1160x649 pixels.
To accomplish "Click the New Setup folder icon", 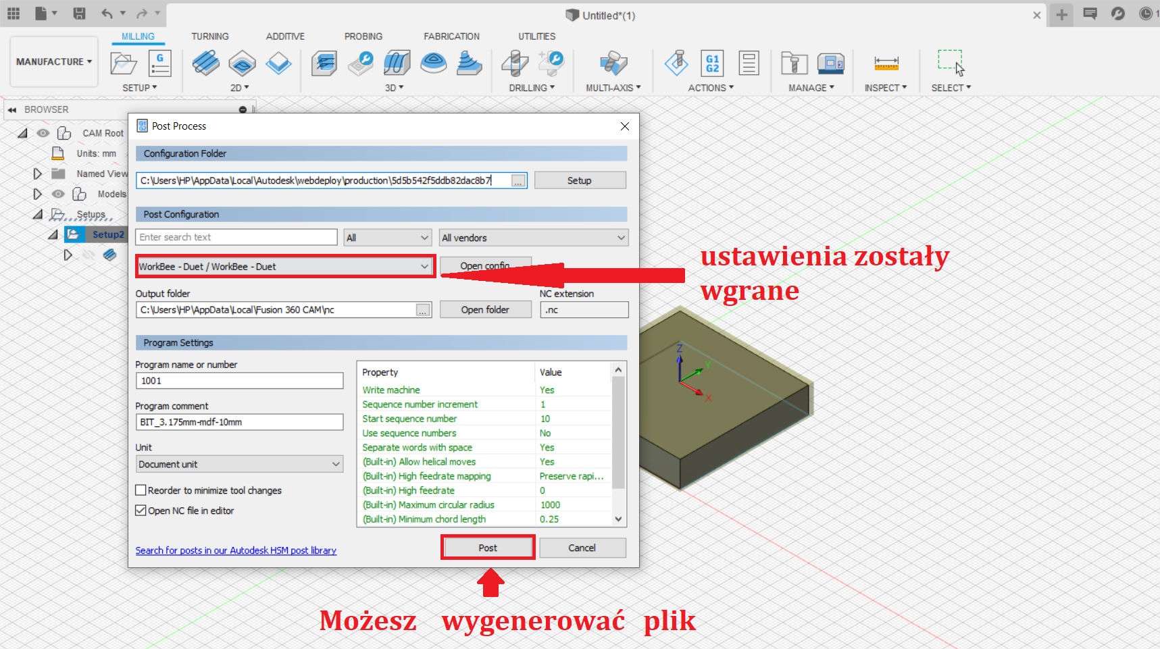I will coord(124,63).
